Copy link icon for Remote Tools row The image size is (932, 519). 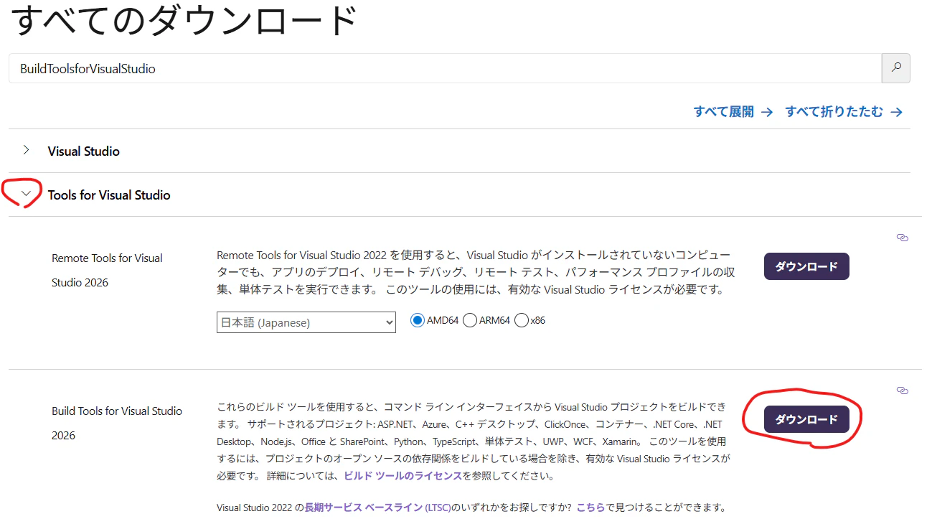903,238
